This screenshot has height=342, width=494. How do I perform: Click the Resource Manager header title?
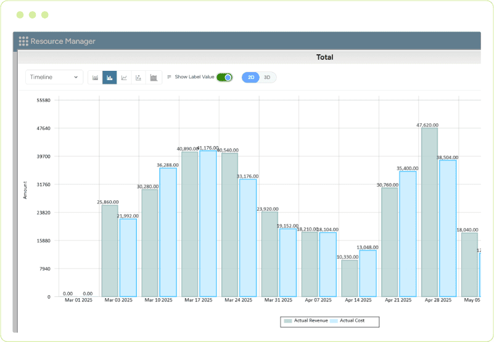pyautogui.click(x=63, y=41)
